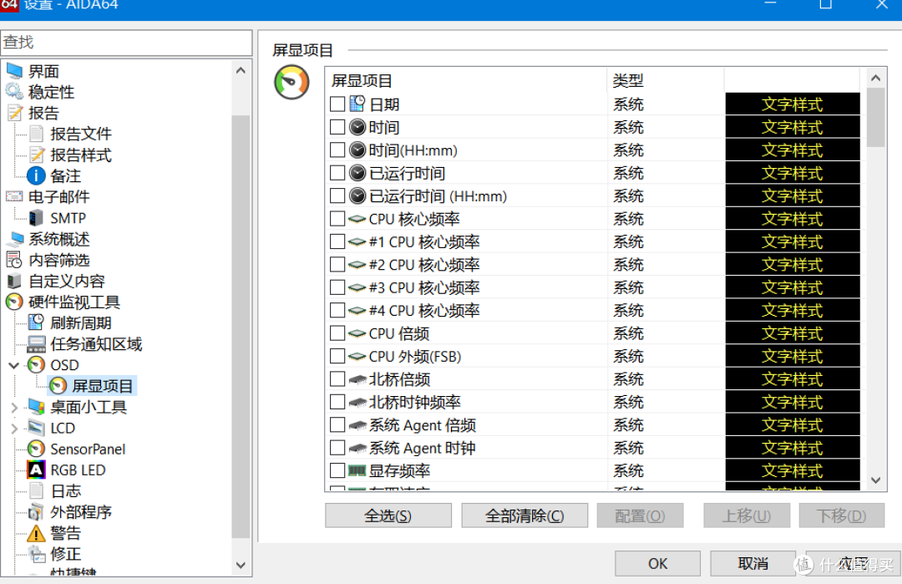The height and width of the screenshot is (584, 902).
Task: Click the 文字样式 swatch for 北桥时钟频率
Action: tap(792, 402)
